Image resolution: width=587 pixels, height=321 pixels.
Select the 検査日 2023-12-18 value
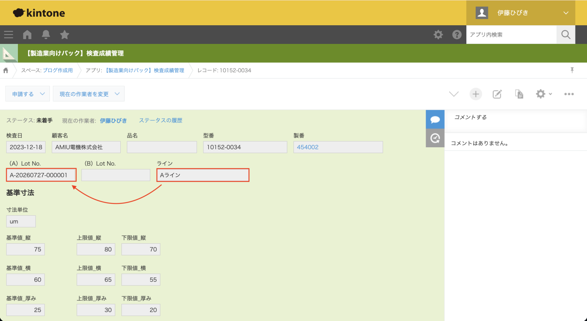[26, 147]
